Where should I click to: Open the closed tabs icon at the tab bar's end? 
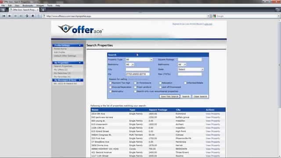tap(278, 10)
